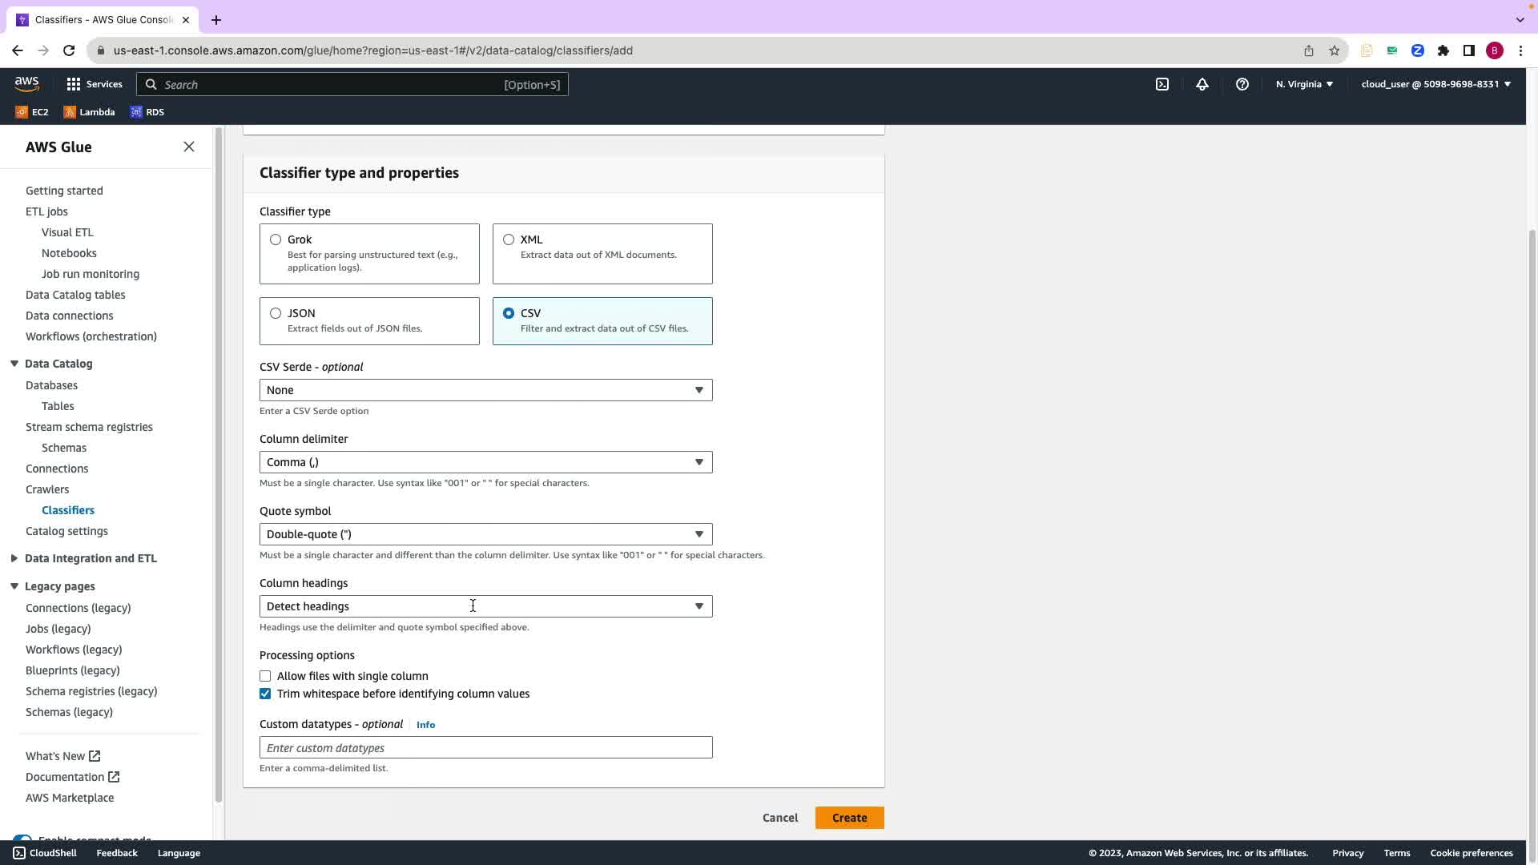
Task: Click the Custom datatypes Info link
Action: [425, 725]
